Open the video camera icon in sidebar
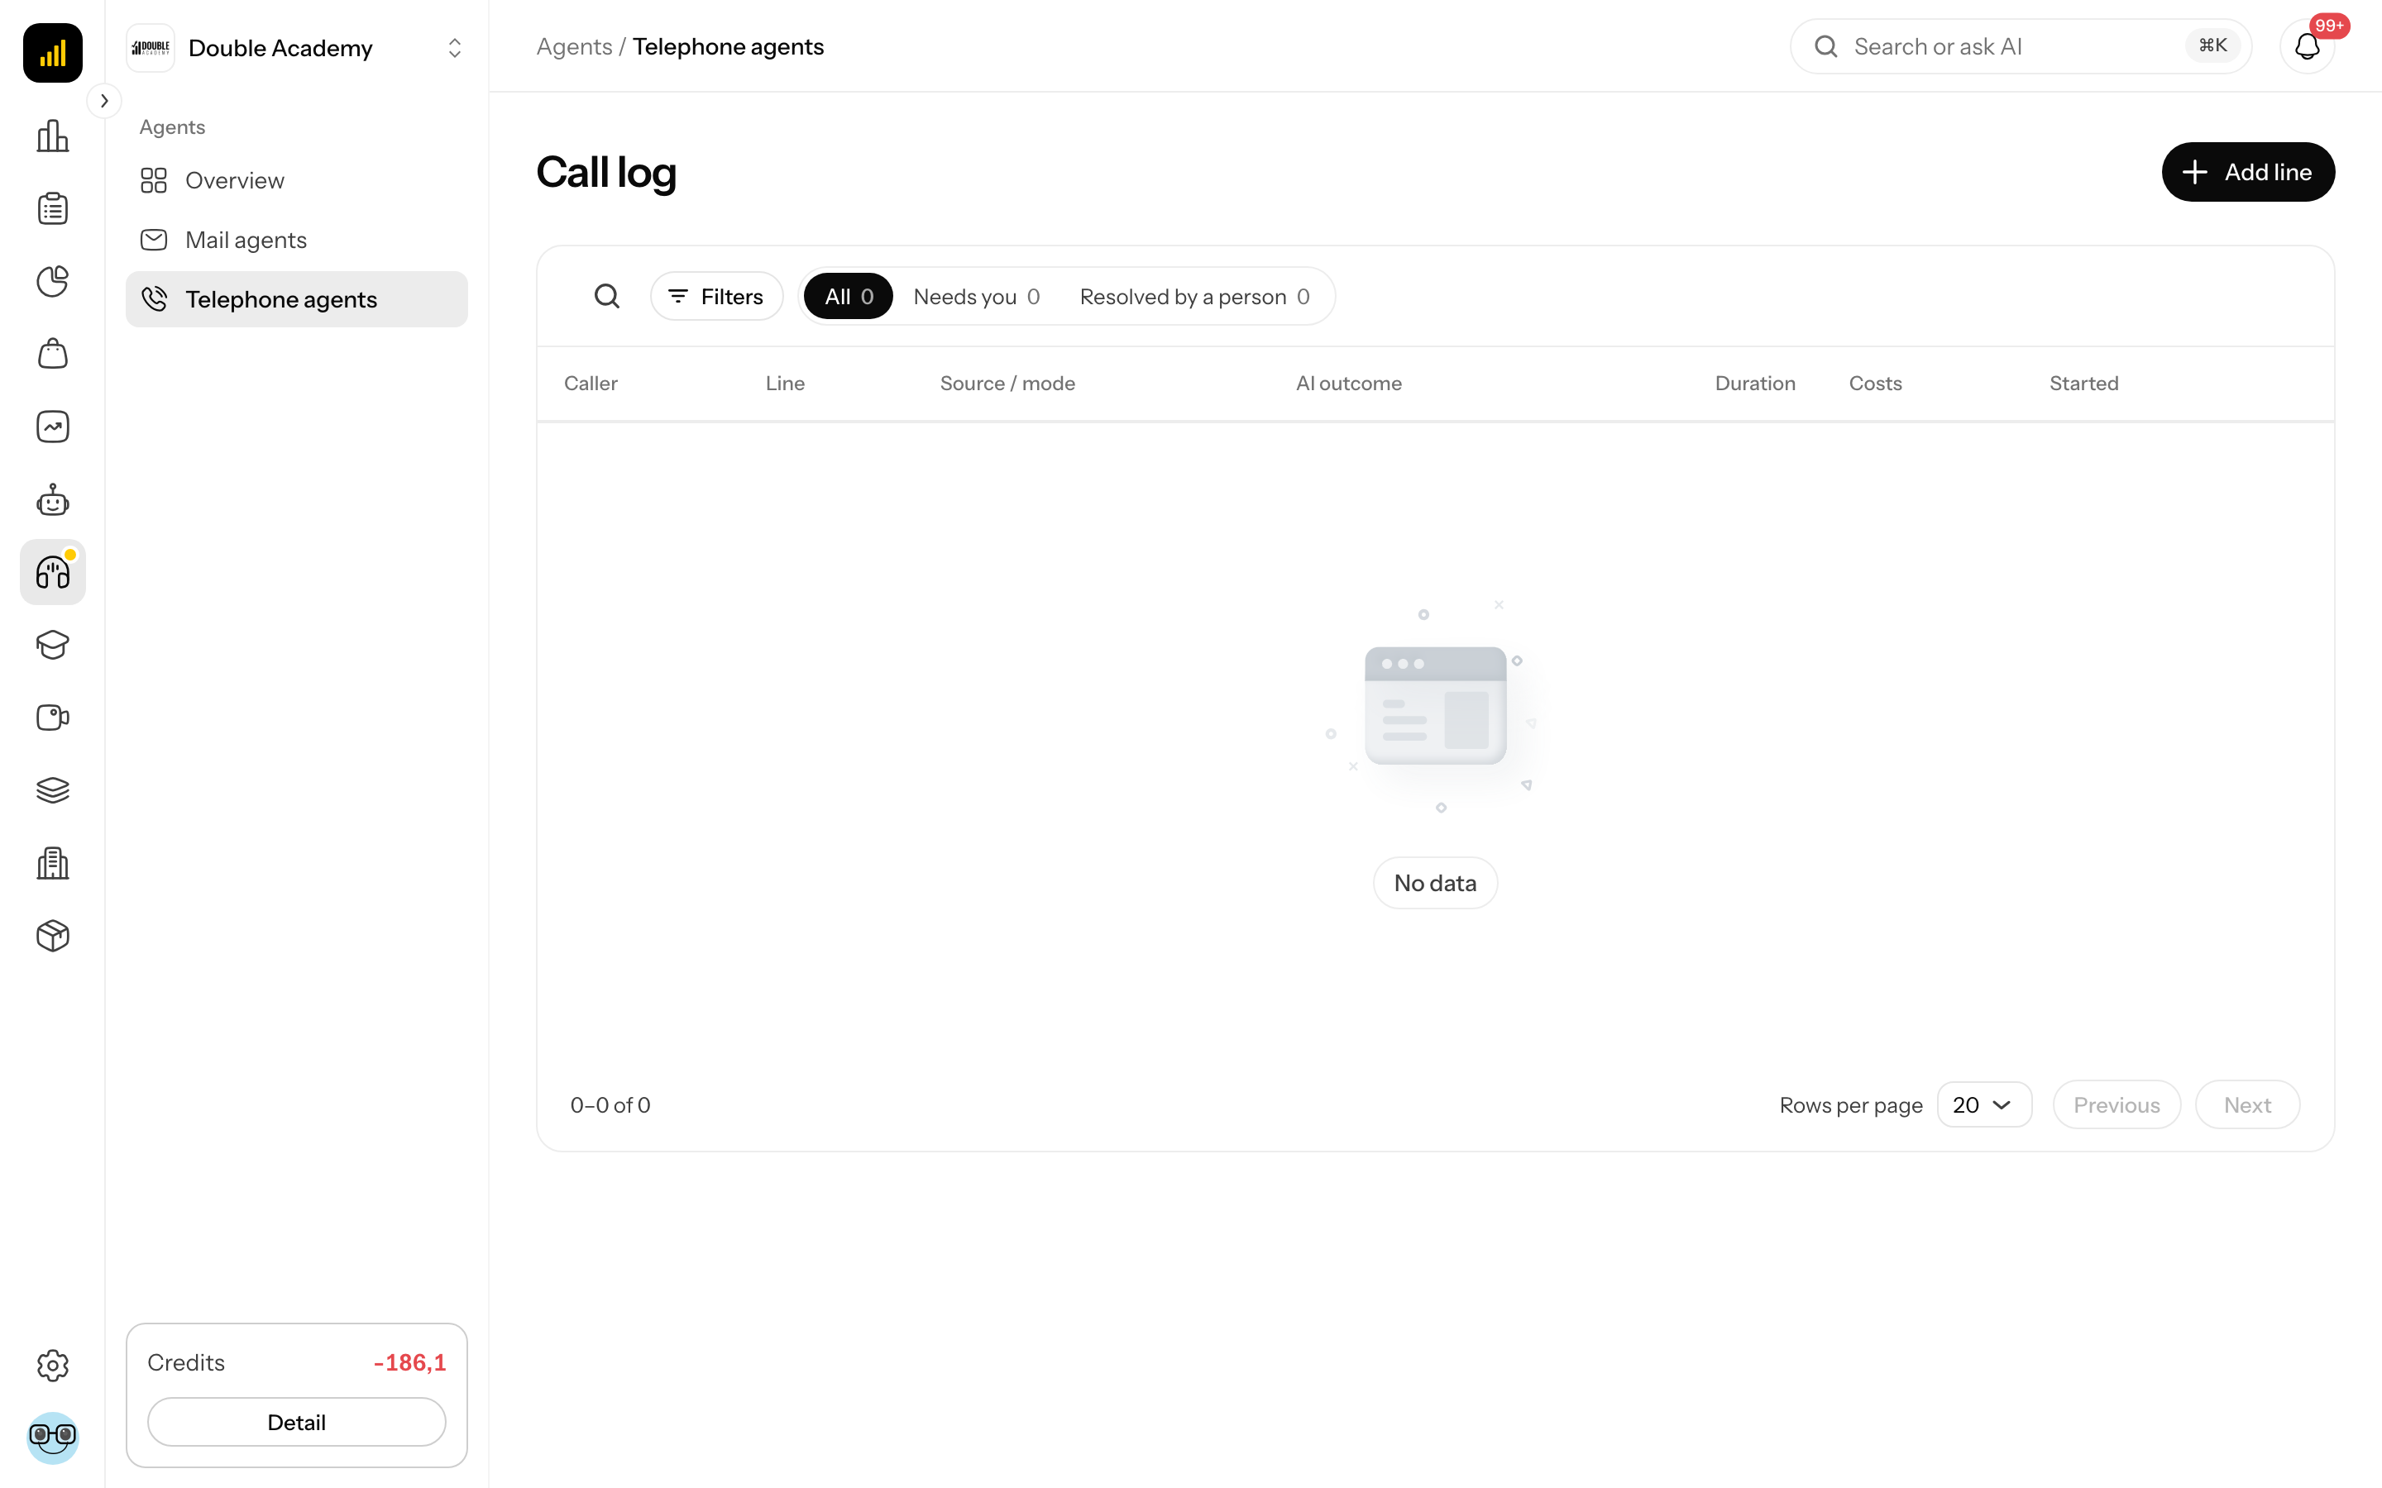The width and height of the screenshot is (2382, 1488). coord(52,718)
